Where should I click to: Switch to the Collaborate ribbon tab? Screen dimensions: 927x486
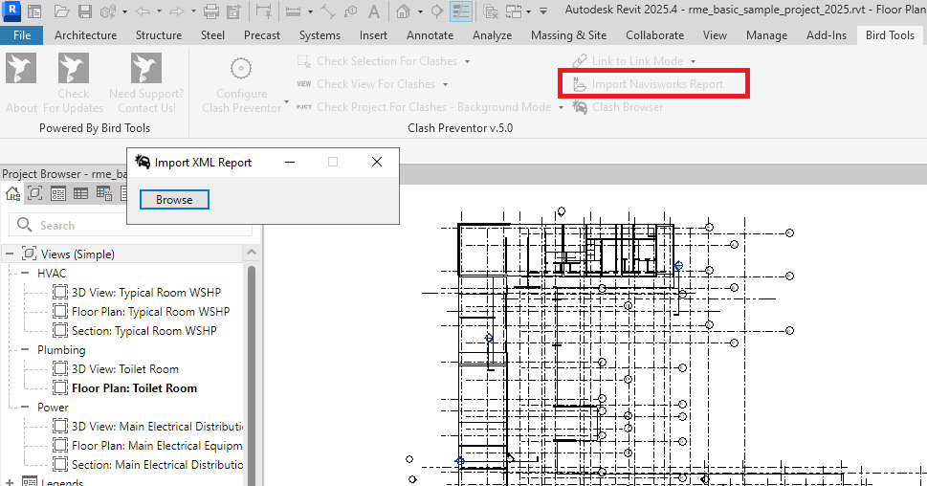click(x=655, y=34)
